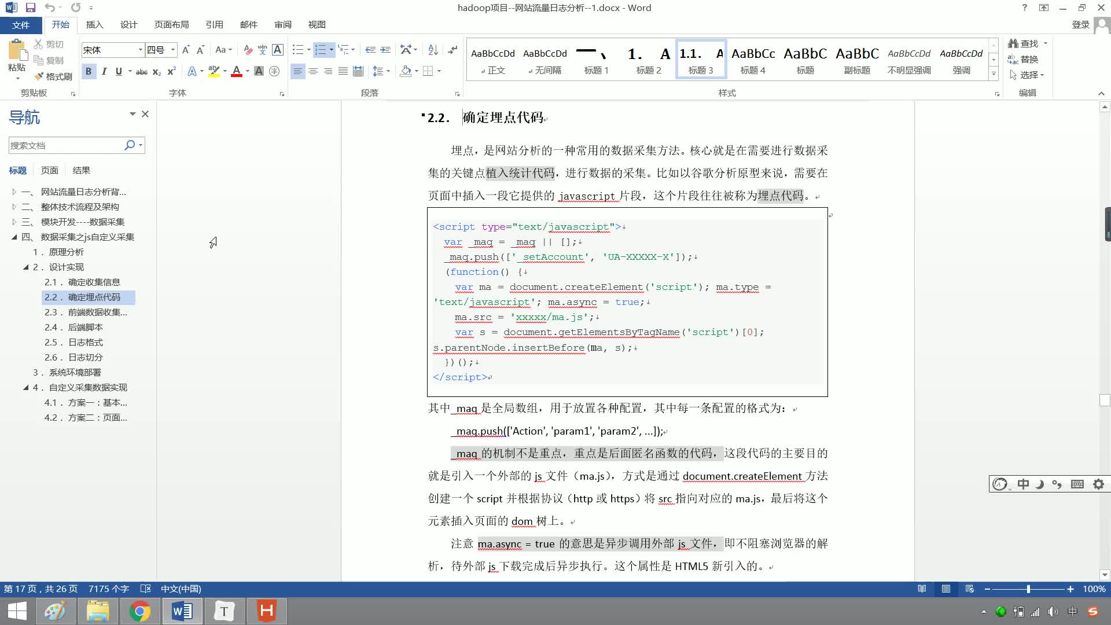Open File Explorer from the taskbar
1111x625 pixels.
click(x=98, y=611)
